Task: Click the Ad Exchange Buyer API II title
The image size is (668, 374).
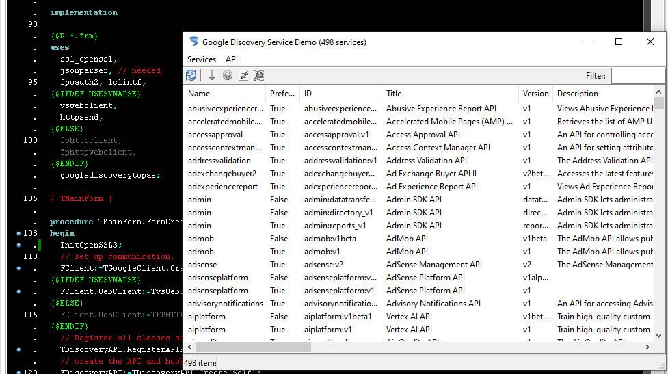Action: click(x=431, y=174)
